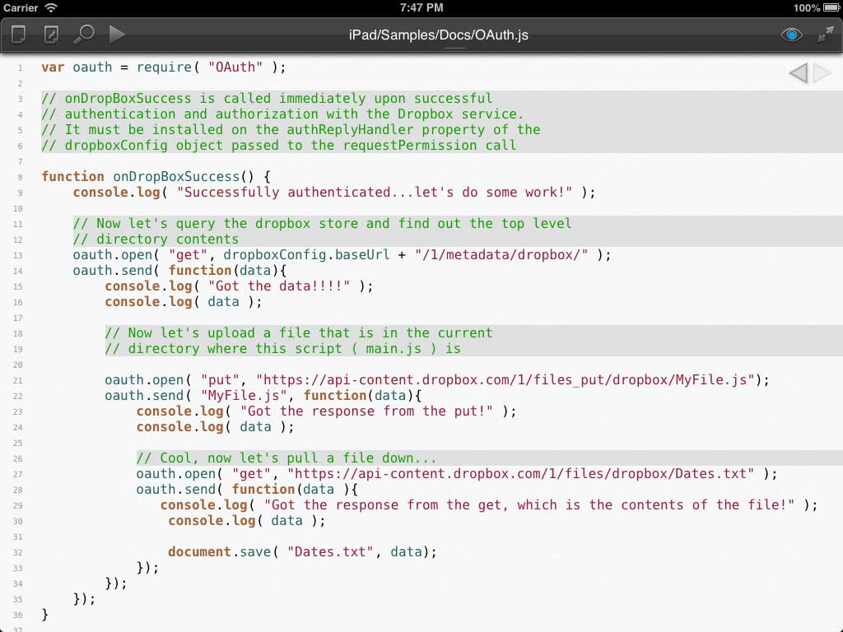The height and width of the screenshot is (632, 843).
Task: Tap 'console.log( data );' on line 16
Action: (184, 301)
